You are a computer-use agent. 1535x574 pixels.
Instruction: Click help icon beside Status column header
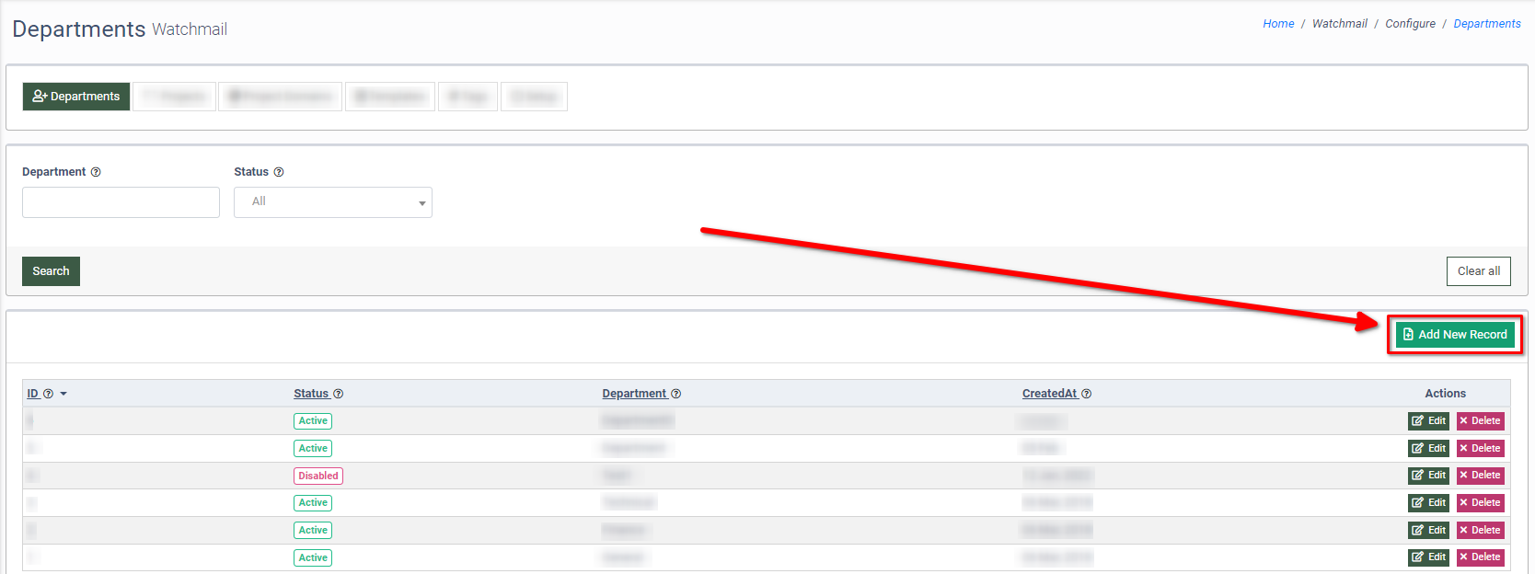pyautogui.click(x=338, y=394)
